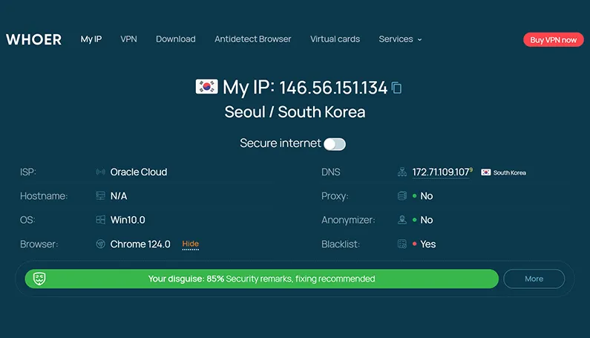Viewport: 590px width, 338px height.
Task: Click the Anonymizer person icon
Action: click(x=402, y=220)
